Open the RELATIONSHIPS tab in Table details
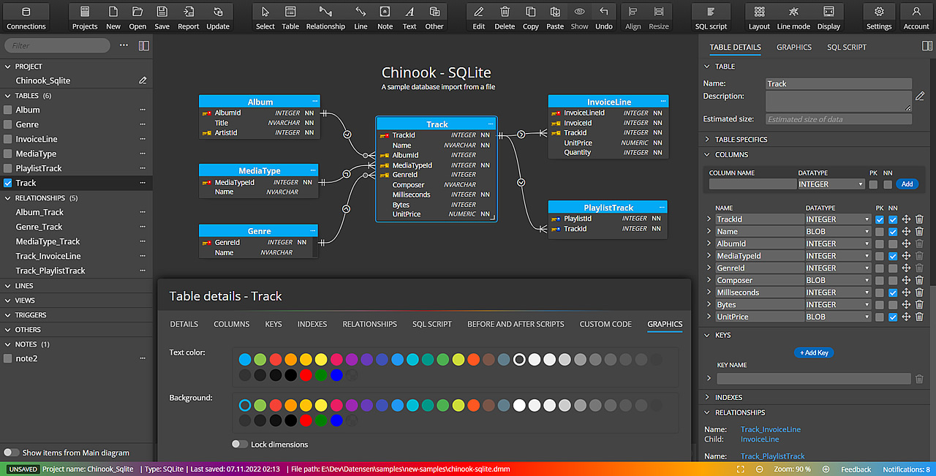 coord(370,324)
